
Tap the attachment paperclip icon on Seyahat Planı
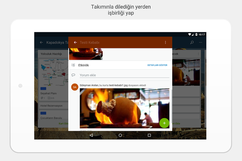click(42, 98)
